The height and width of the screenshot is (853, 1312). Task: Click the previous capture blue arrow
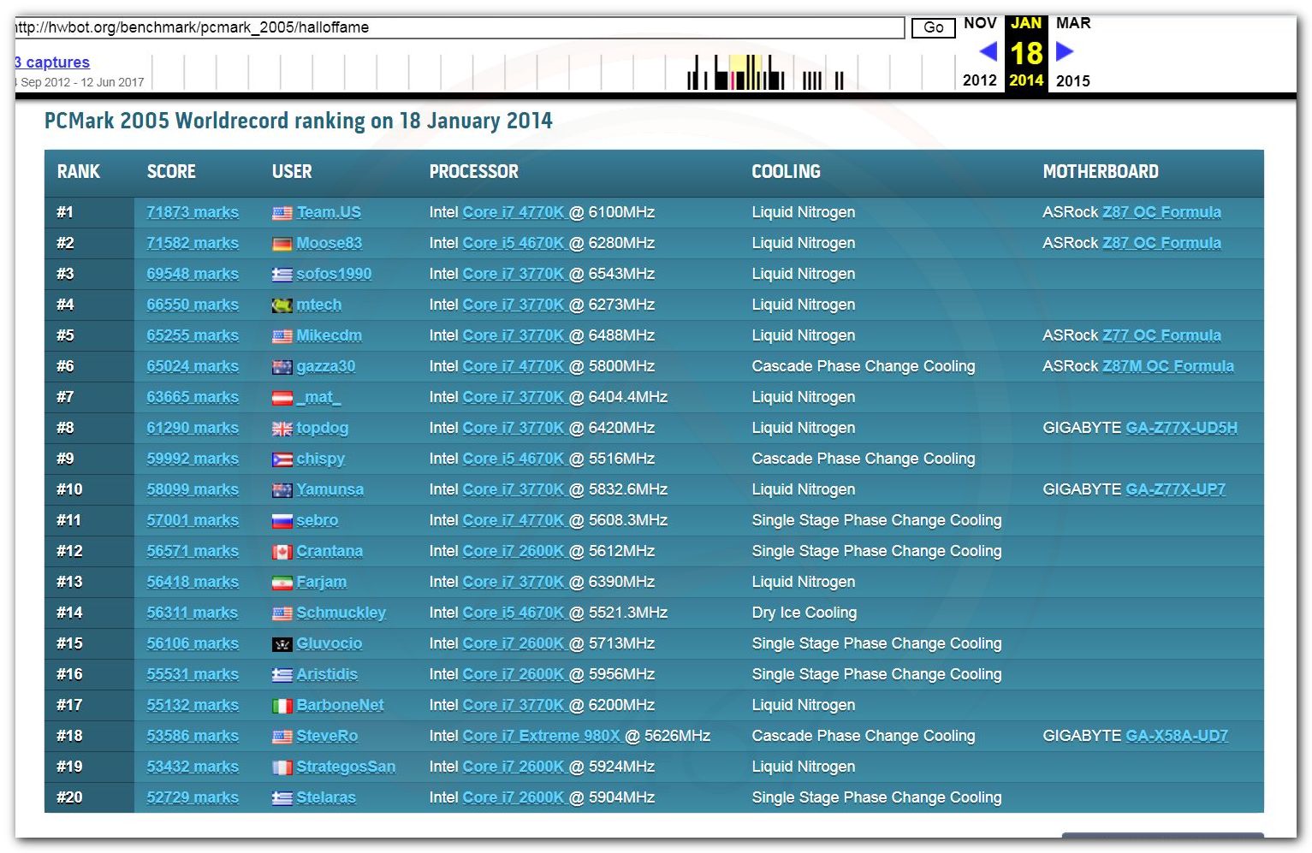pos(988,52)
